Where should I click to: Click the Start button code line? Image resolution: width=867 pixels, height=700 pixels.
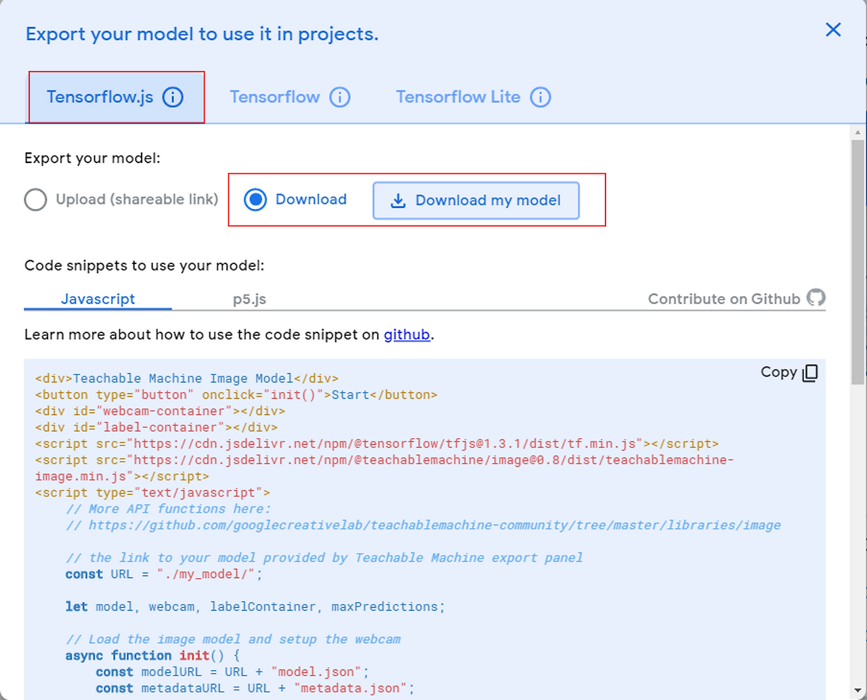tap(236, 395)
